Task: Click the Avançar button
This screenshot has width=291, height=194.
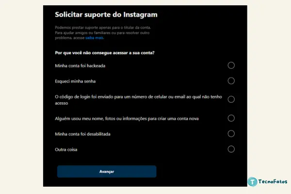Action: pyautogui.click(x=107, y=172)
